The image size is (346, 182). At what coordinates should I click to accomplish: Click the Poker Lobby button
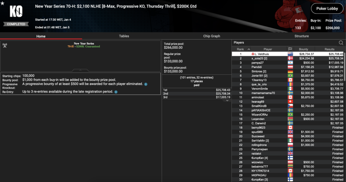coord(327,9)
